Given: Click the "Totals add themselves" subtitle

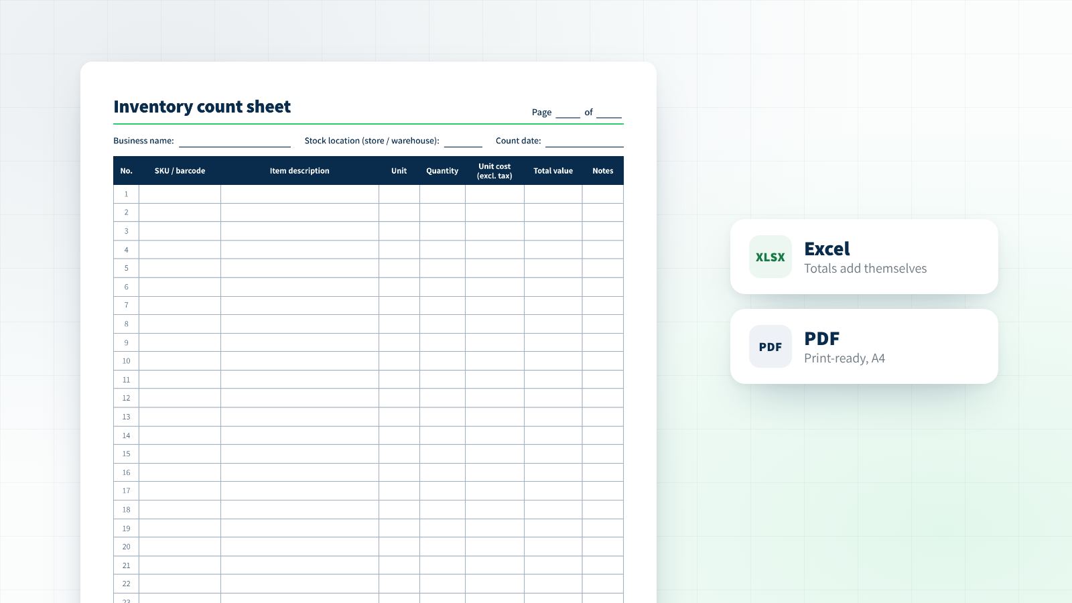Looking at the screenshot, I should coord(866,269).
